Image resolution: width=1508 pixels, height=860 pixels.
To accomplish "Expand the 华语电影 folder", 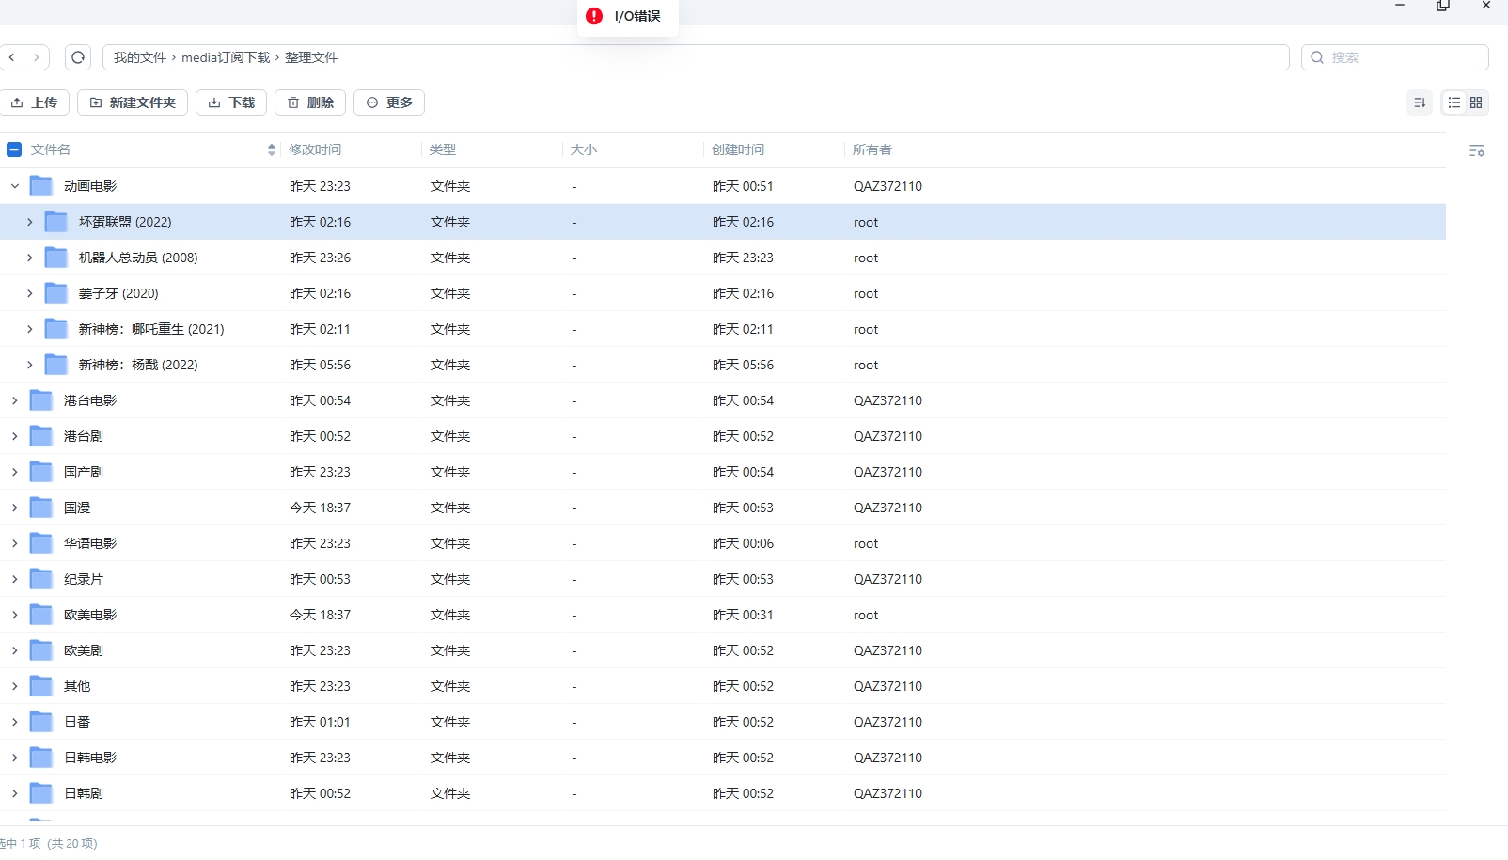I will tap(15, 543).
